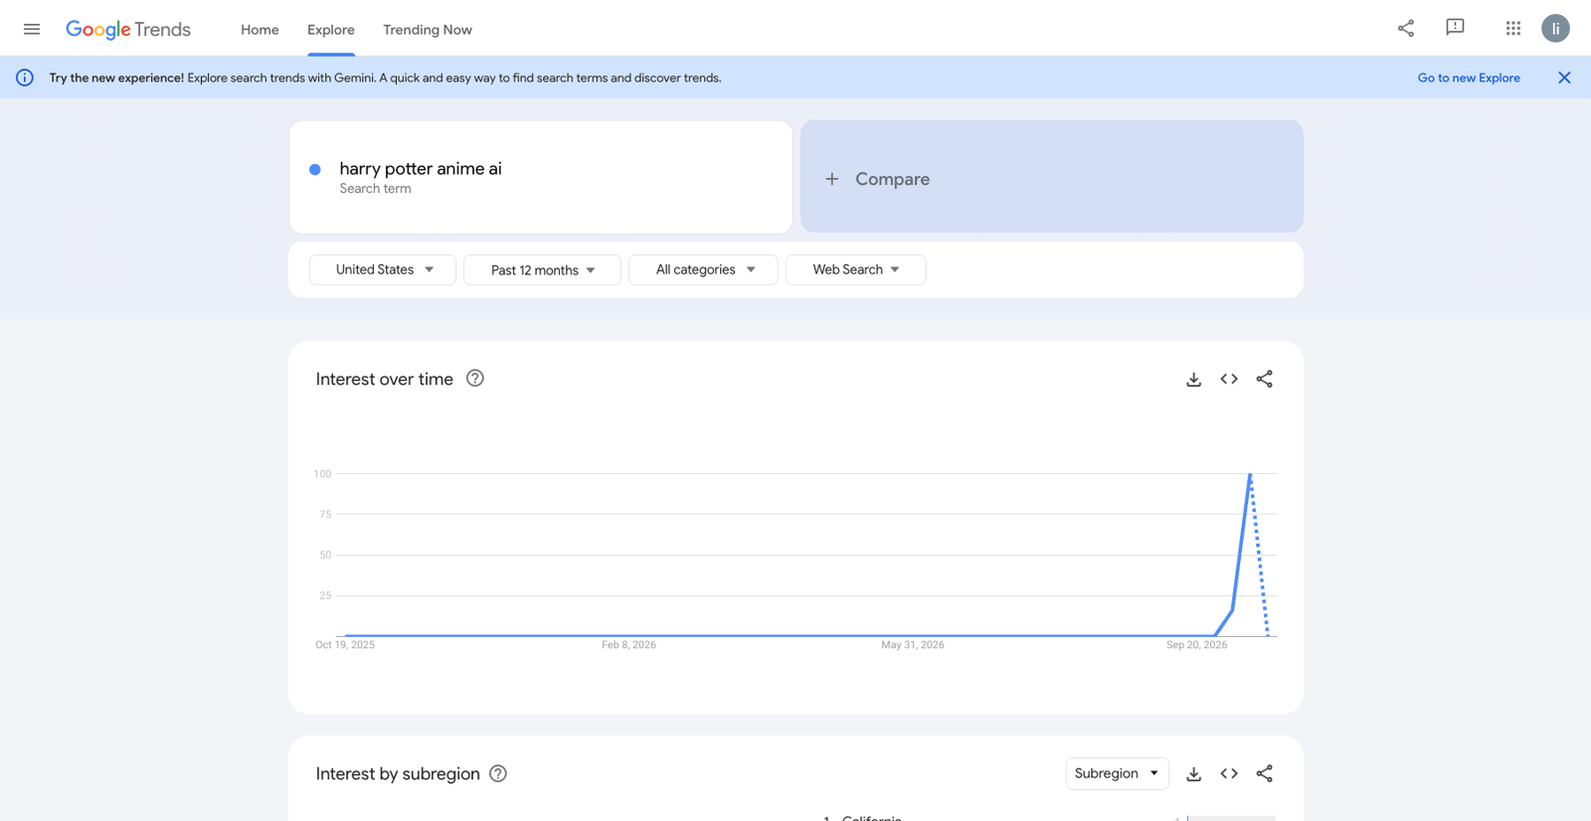Embed the Interest over time chart
The image size is (1591, 821).
point(1229,379)
